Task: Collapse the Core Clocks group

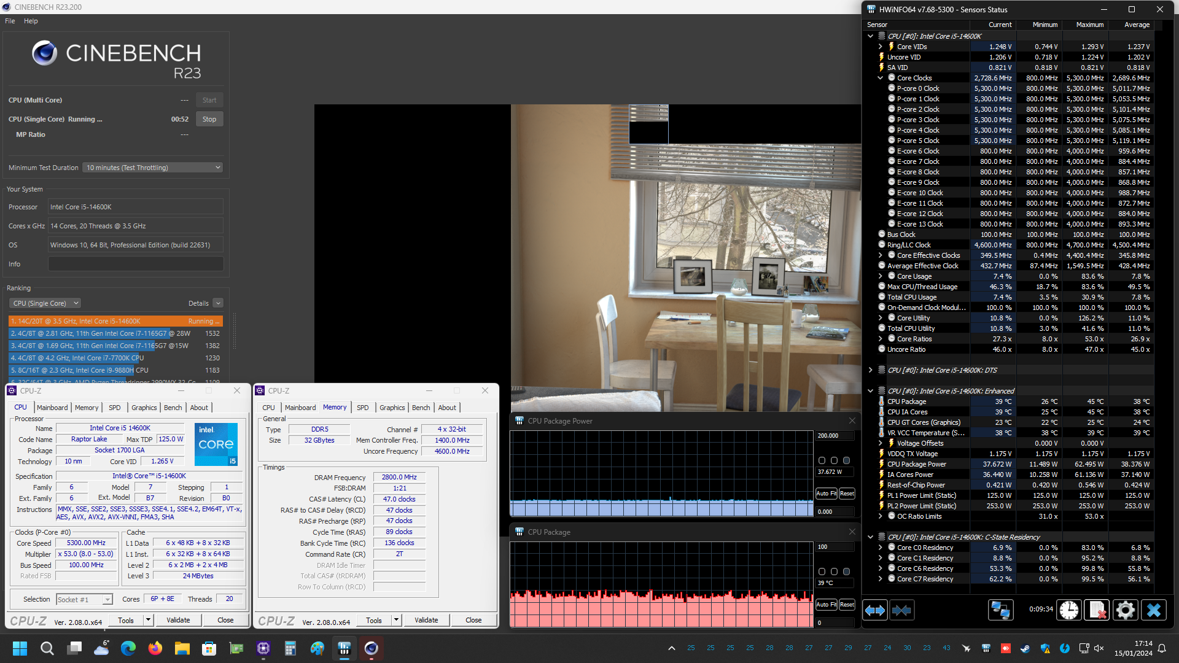Action: 881,78
